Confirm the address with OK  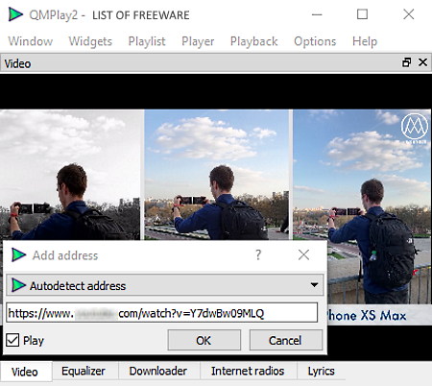(204, 340)
